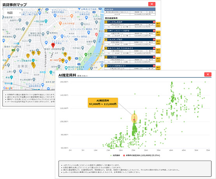Toggle the red 本物件の設定賃料 legend item
The width and height of the screenshot is (216, 179).
pos(142,155)
